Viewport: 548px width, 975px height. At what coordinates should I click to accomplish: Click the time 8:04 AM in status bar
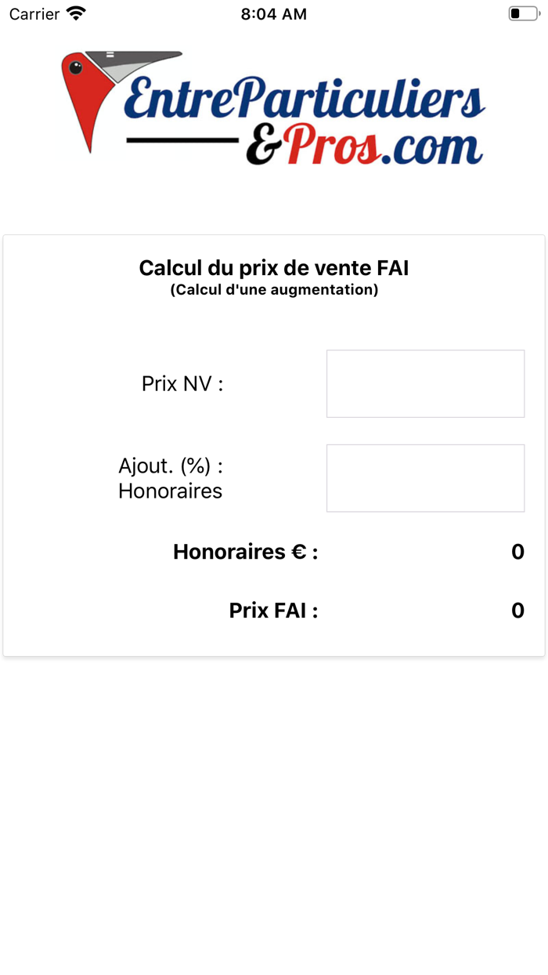tap(274, 13)
